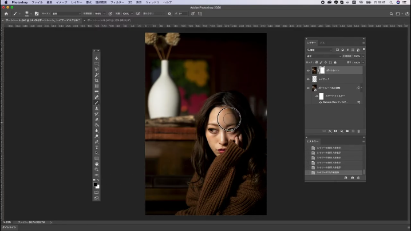Image resolution: width=411 pixels, height=231 pixels.
Task: Select the Dodge tool
Action: click(97, 136)
